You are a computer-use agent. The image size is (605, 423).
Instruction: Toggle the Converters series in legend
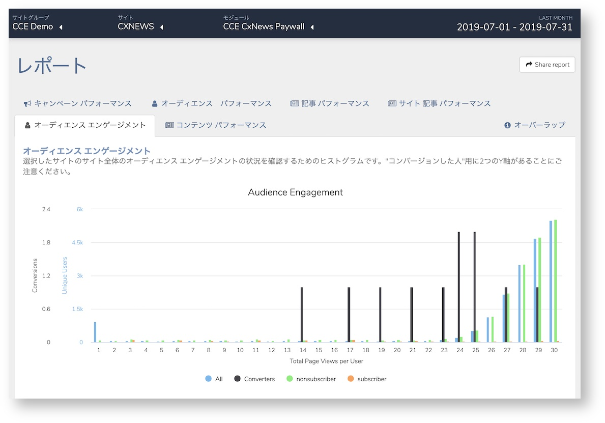point(254,379)
